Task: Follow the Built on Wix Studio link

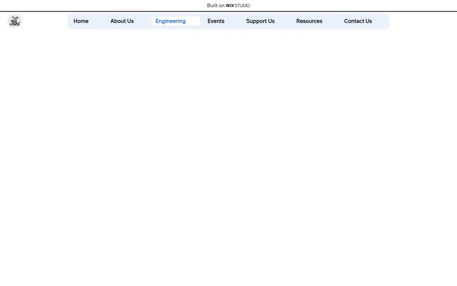Action: (228, 5)
